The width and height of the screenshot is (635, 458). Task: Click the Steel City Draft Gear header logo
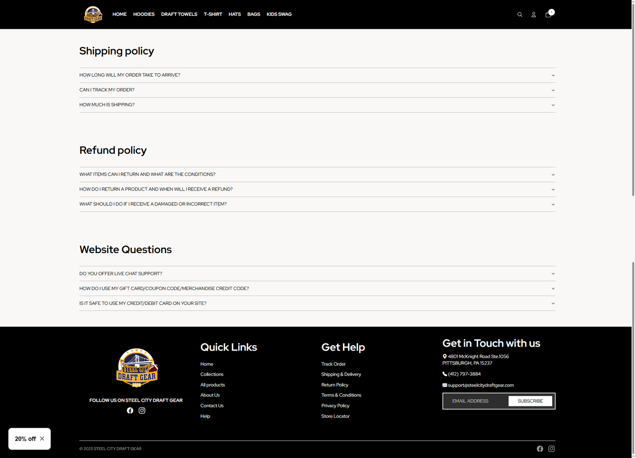93,14
